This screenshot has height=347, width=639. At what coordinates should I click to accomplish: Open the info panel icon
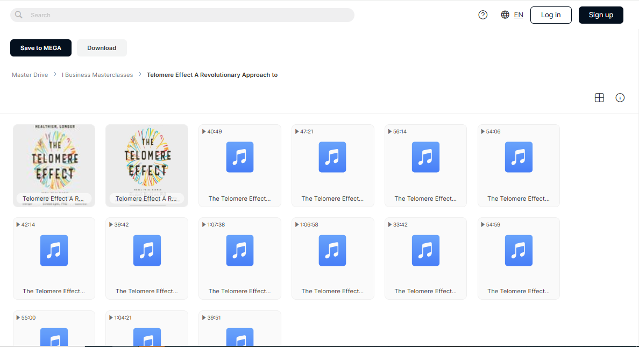620,98
